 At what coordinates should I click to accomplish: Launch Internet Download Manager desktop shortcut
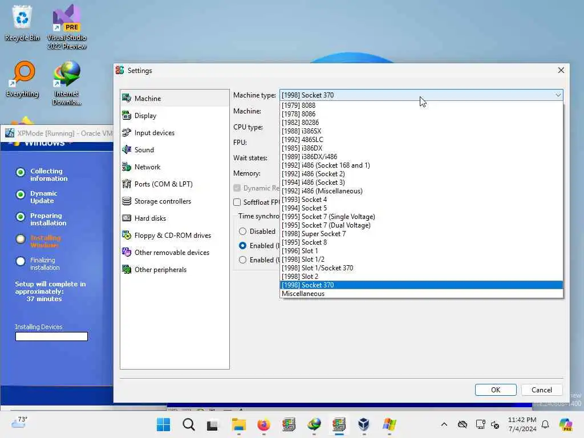67,83
